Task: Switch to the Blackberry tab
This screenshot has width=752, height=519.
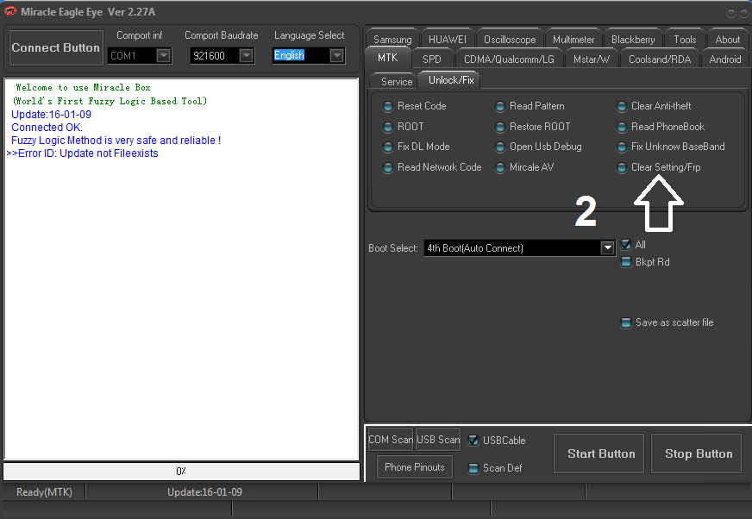Action: tap(633, 40)
